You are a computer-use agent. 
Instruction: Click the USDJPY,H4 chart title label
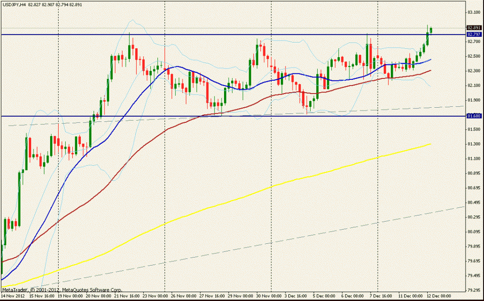[13, 5]
